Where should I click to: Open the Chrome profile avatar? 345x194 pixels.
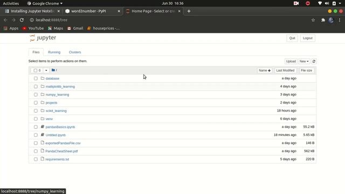click(x=331, y=20)
